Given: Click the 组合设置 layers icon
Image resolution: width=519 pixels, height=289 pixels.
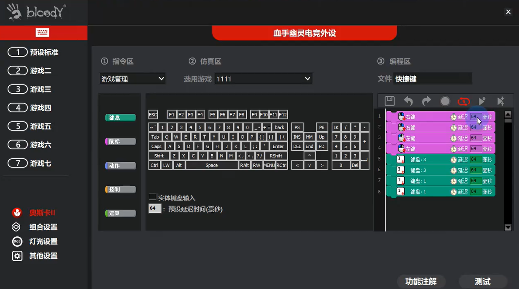Looking at the screenshot, I should click(16, 227).
